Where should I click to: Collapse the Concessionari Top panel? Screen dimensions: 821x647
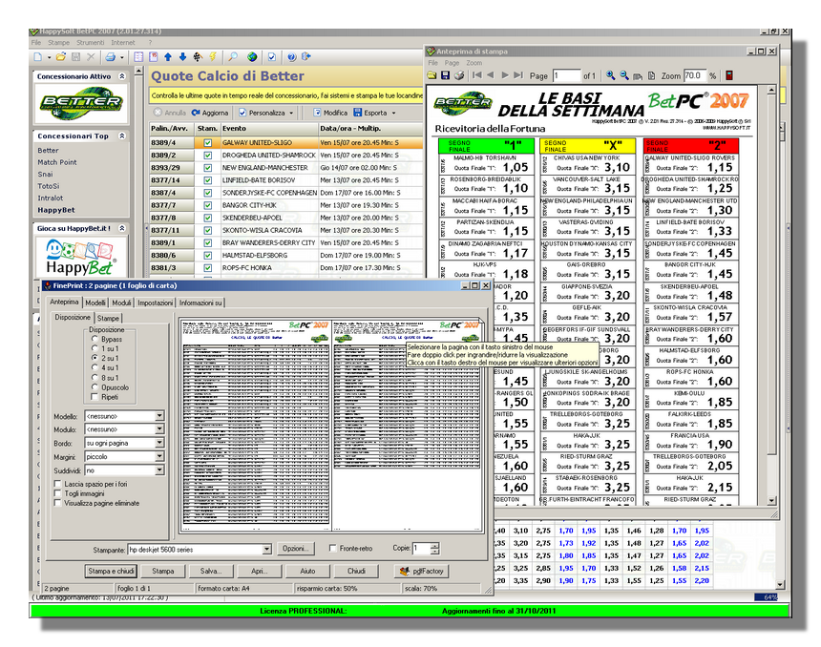pos(122,136)
